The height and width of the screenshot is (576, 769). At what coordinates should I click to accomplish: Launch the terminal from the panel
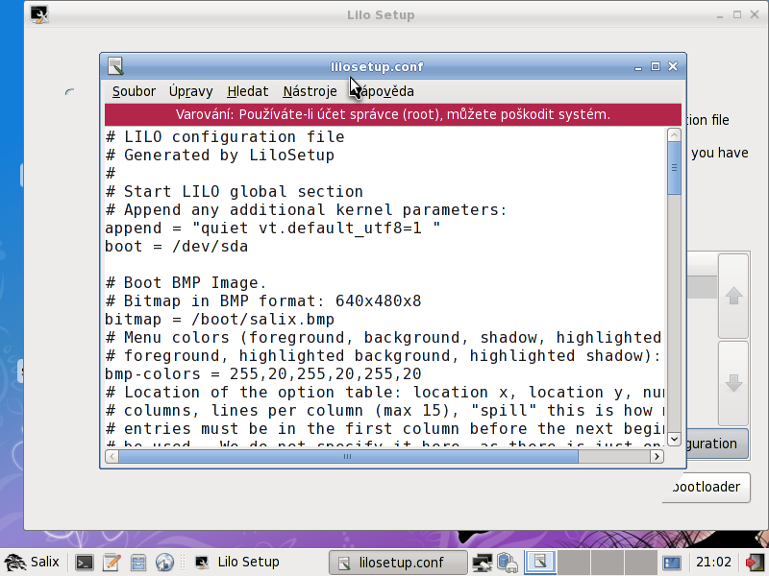[85, 563]
